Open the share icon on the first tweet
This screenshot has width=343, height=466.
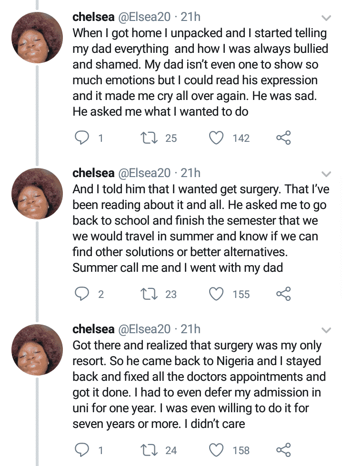(284, 138)
